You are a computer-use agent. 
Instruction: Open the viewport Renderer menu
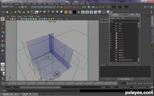31,17
